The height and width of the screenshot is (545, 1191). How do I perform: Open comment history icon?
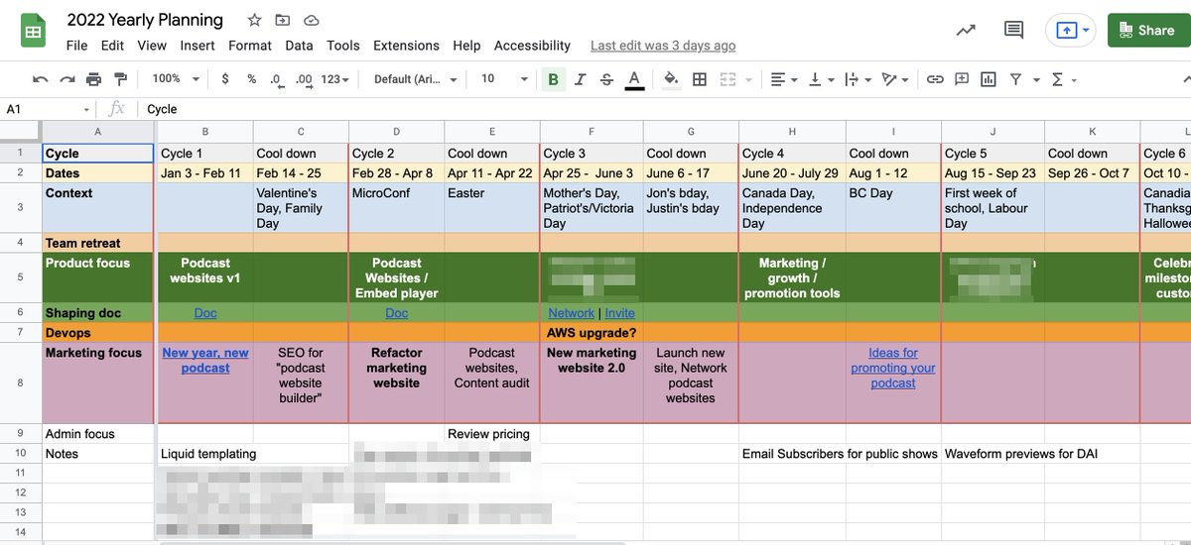tap(1013, 31)
